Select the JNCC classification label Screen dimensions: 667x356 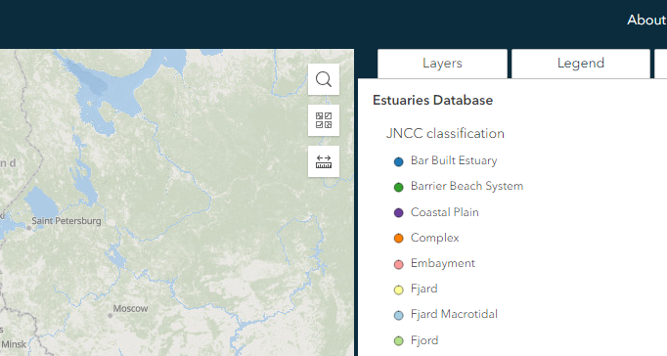445,134
